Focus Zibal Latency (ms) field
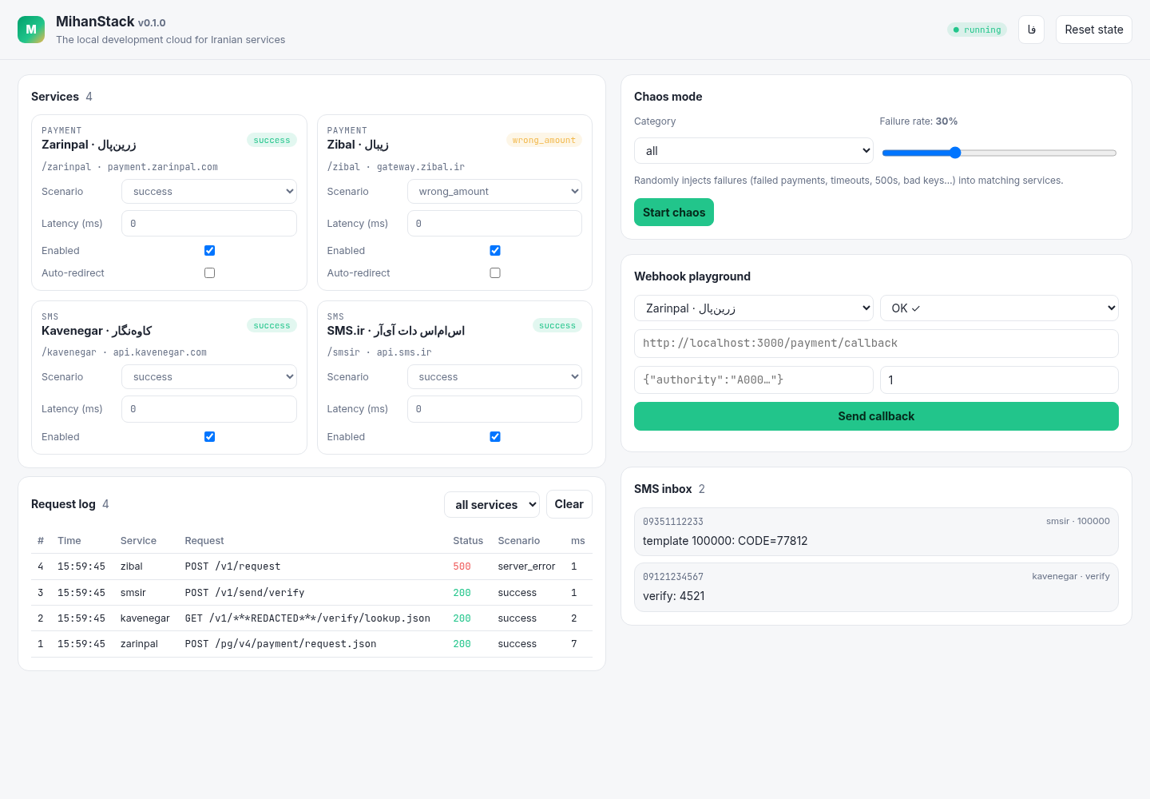This screenshot has height=799, width=1150. pos(494,224)
